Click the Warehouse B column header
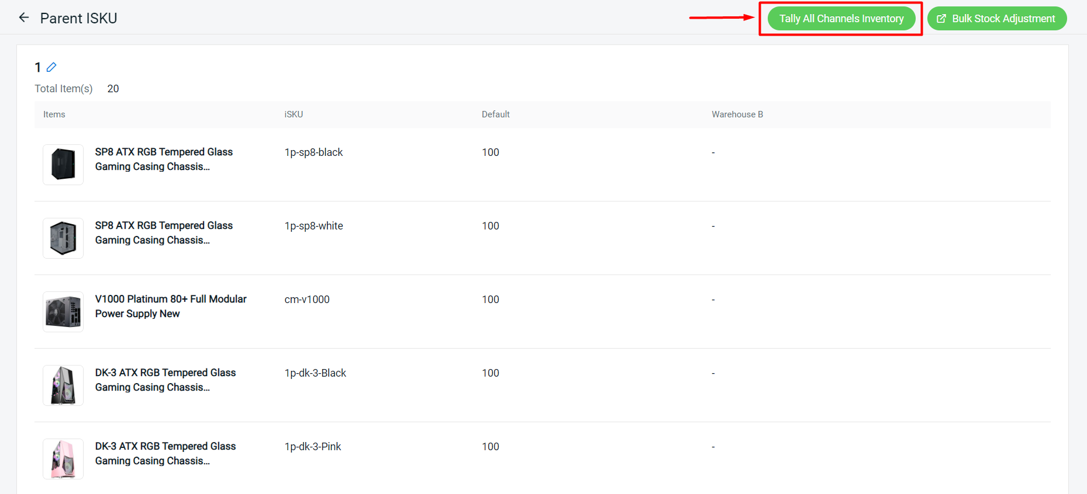This screenshot has width=1087, height=494. tap(737, 114)
